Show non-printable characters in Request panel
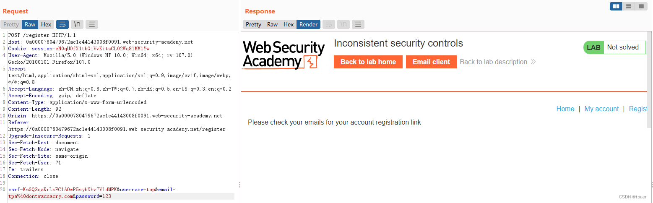This screenshot has width=653, height=203. click(77, 24)
